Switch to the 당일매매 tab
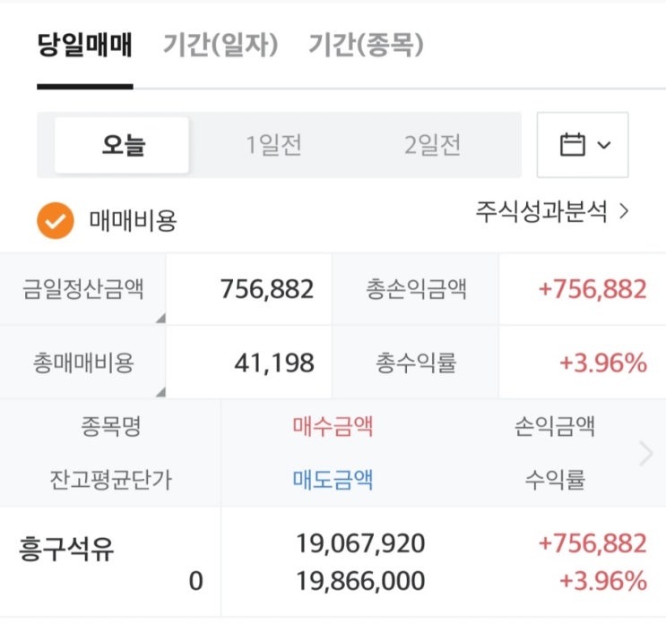Image resolution: width=666 pixels, height=623 pixels. click(x=84, y=45)
